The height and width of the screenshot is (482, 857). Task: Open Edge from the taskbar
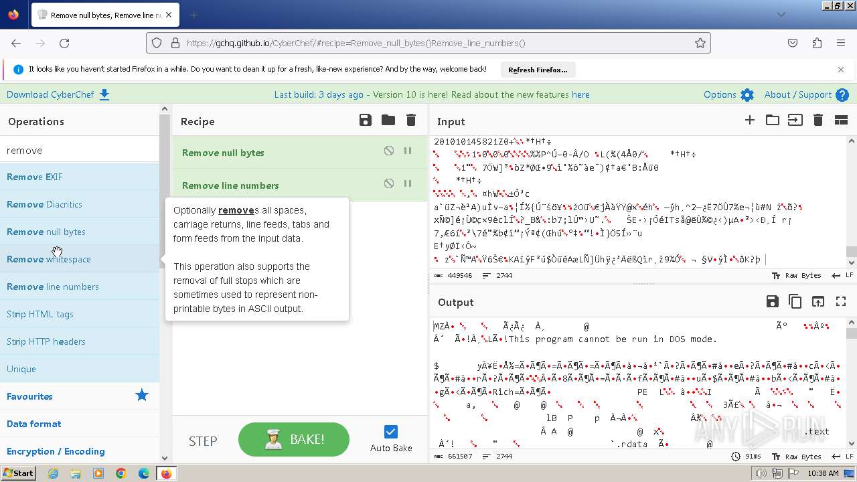[x=144, y=473]
